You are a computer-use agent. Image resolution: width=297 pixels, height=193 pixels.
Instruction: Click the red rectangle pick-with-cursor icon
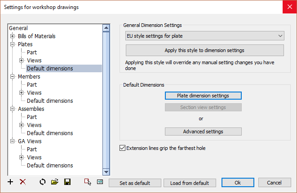pyautogui.click(x=88, y=182)
